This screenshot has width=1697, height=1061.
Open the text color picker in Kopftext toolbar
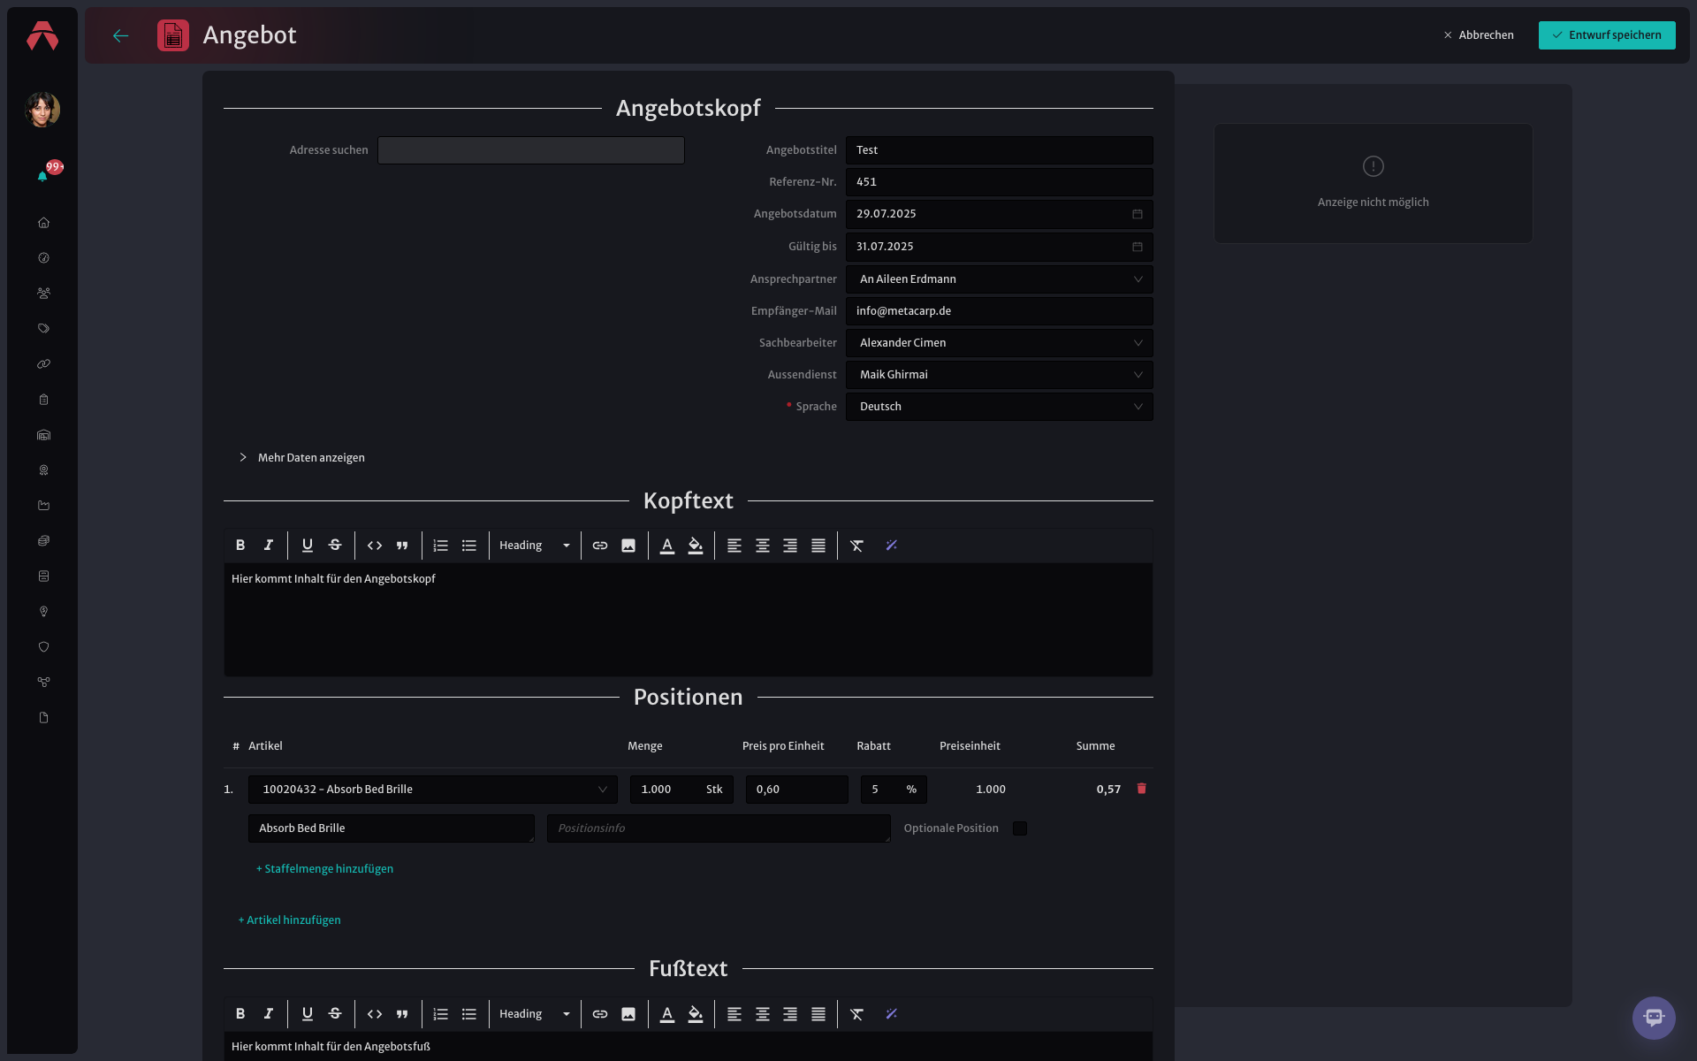coord(667,546)
